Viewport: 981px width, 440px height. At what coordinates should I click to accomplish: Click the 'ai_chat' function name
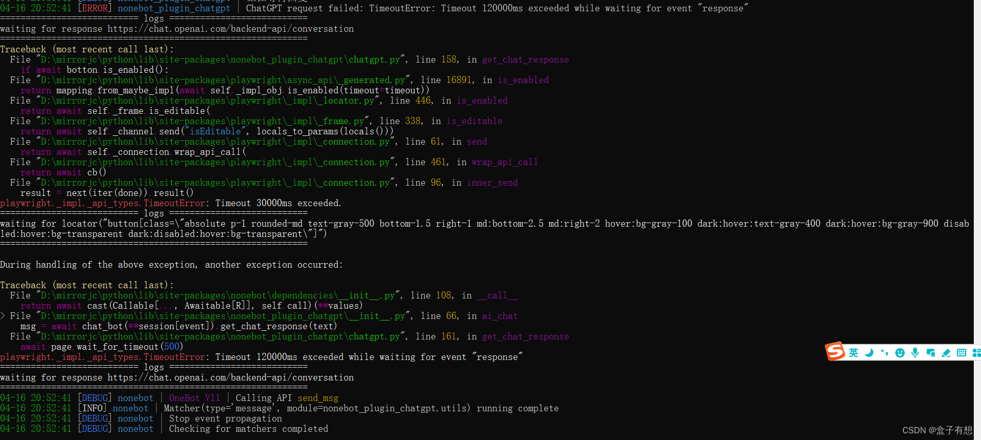(x=500, y=316)
